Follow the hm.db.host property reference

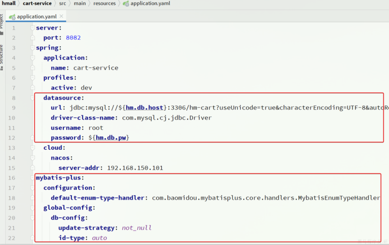[144, 108]
